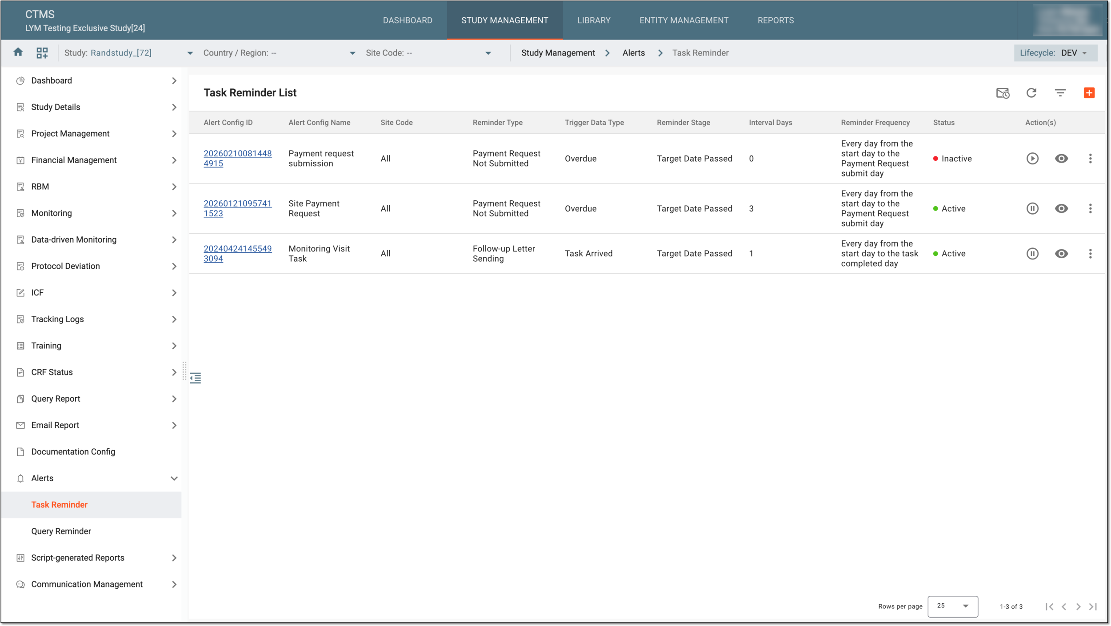Open Data-driven Monitoring in sidebar
This screenshot has width=1111, height=626.
(x=91, y=240)
